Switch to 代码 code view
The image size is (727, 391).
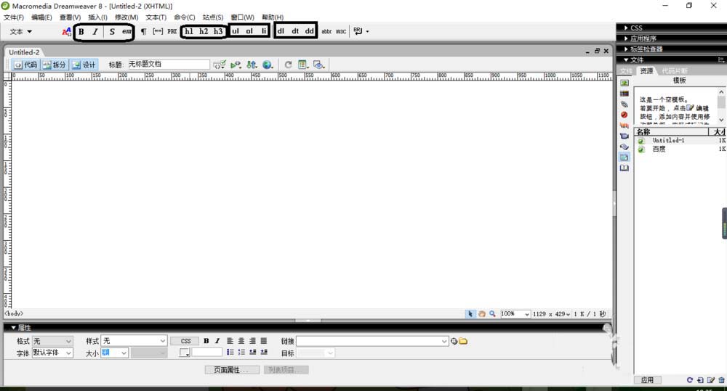pos(26,65)
